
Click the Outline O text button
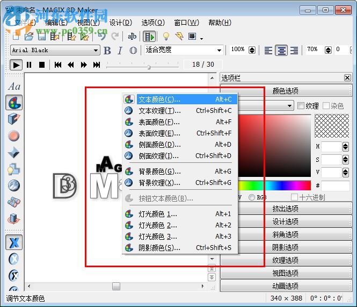pyautogui.click(x=133, y=51)
